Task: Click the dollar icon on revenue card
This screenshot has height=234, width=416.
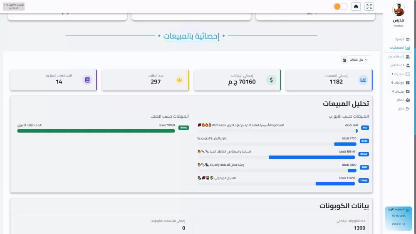Action: coord(271,80)
